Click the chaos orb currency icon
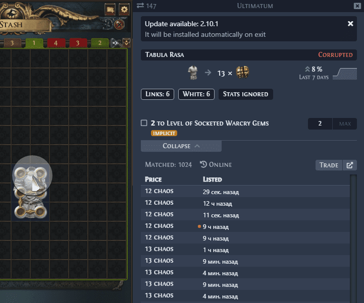 coord(242,72)
